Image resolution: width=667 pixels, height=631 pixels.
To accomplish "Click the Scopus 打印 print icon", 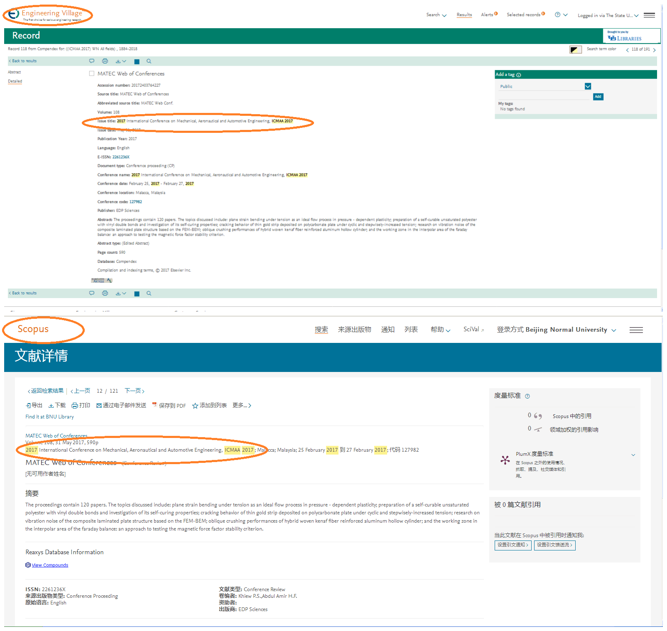I will (75, 406).
